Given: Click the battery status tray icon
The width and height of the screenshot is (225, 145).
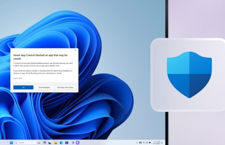Looking at the screenshot, I should tap(150, 143).
